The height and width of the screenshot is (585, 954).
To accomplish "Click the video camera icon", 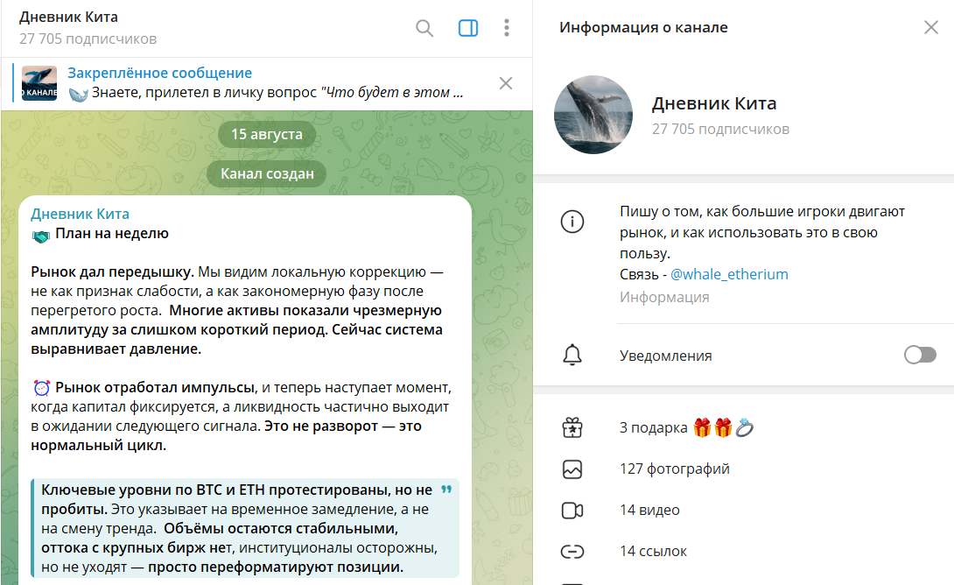I will (x=572, y=511).
